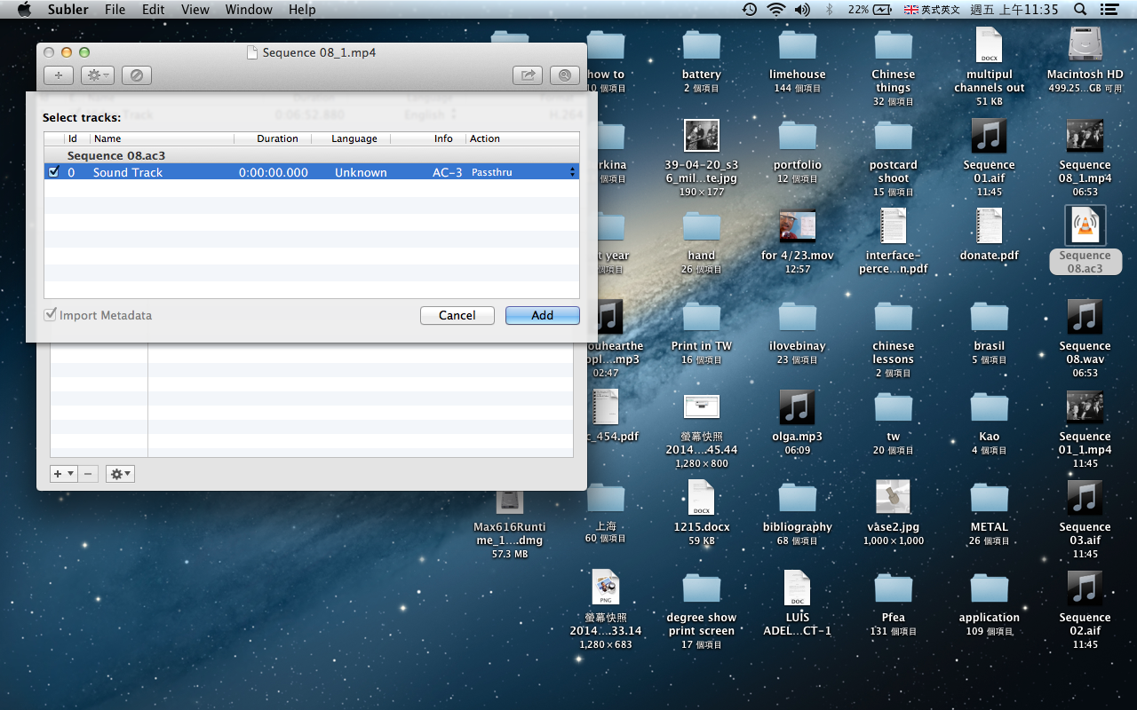This screenshot has height=710, width=1137.
Task: Open the File menu
Action: (x=115, y=10)
